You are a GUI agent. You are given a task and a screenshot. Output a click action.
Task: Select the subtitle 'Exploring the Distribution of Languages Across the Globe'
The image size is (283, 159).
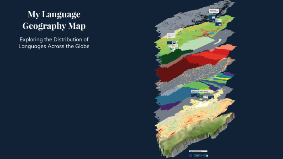[x=54, y=43]
